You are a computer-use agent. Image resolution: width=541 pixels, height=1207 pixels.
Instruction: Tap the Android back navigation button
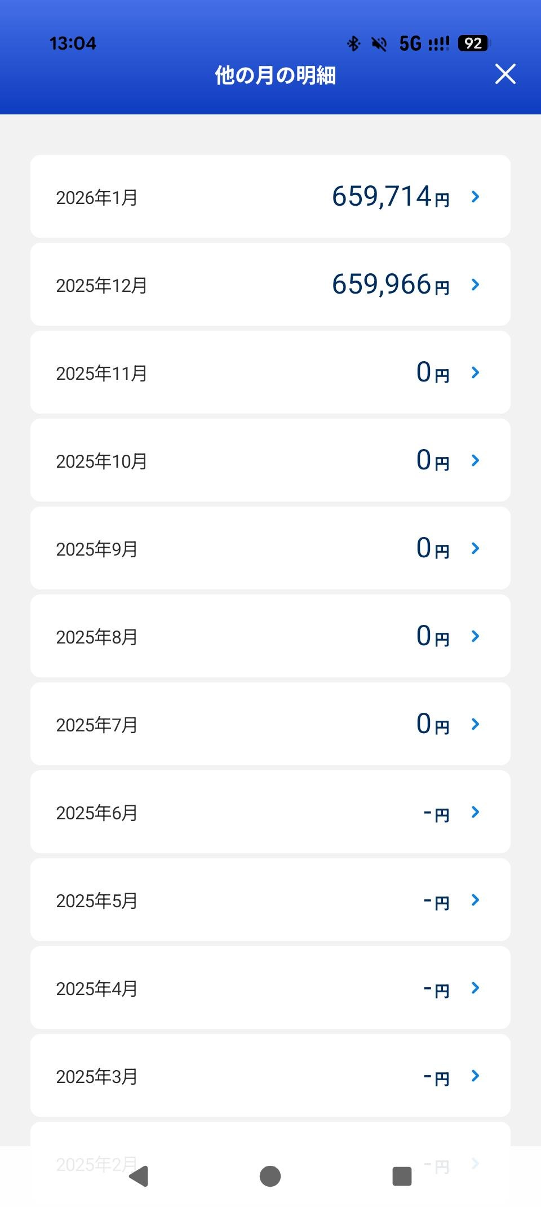click(139, 1176)
